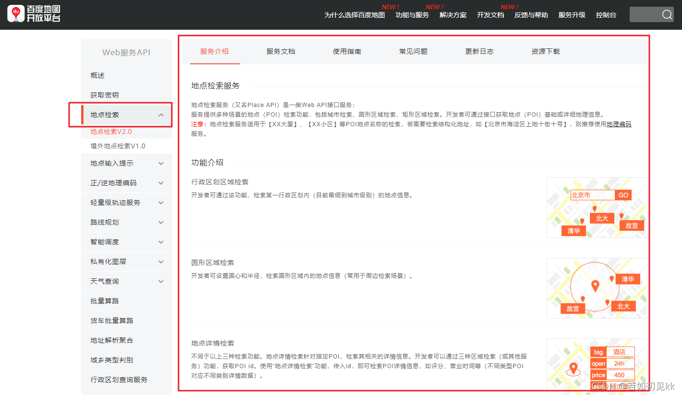Open 行政区划查询服务 in the sidebar

pos(127,380)
